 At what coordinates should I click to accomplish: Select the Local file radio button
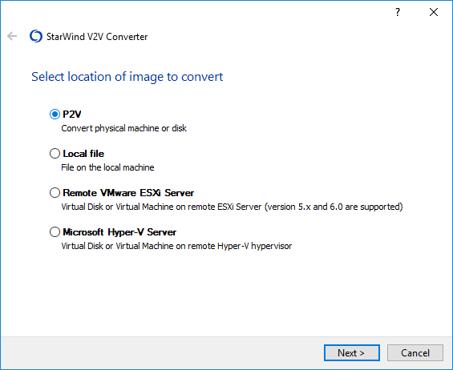point(55,154)
